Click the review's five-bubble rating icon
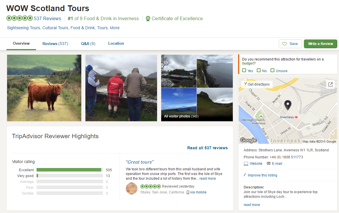Viewport: 339px width, 213px height. click(150, 186)
